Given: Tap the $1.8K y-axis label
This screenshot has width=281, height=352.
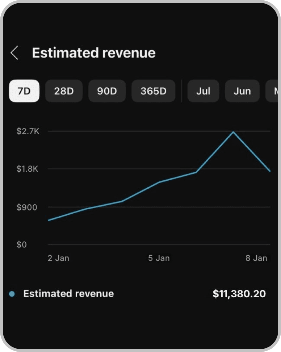Looking at the screenshot, I should pos(27,169).
